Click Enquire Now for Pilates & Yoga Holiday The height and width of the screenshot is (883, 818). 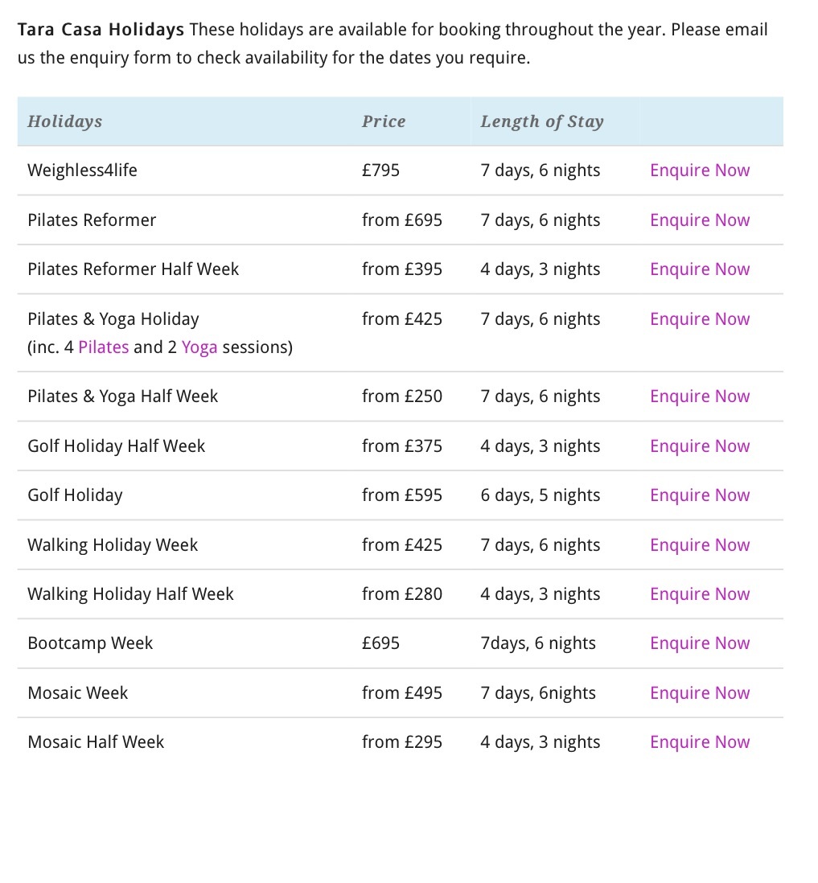(699, 319)
